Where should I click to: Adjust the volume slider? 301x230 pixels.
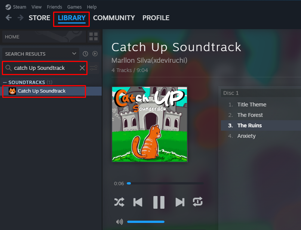pyautogui.click(x=146, y=222)
